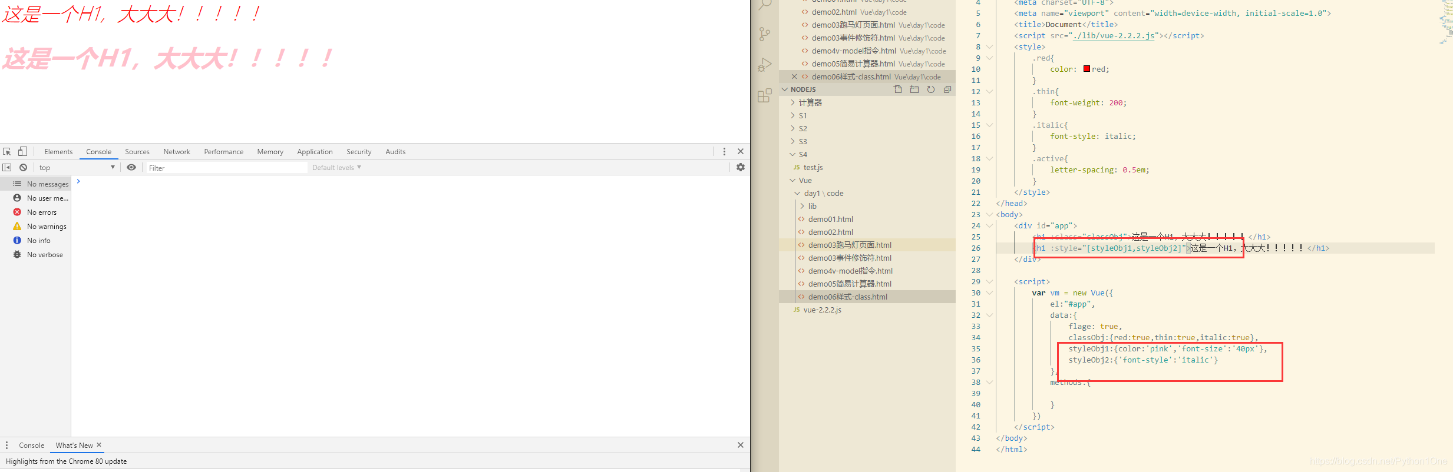Screen dimensions: 1453x472
Task: Select No messages in the console sidebar
Action: (35, 184)
